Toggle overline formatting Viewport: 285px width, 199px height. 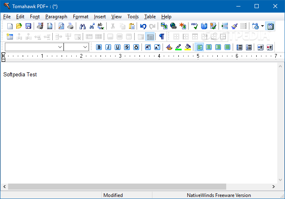pos(136,47)
